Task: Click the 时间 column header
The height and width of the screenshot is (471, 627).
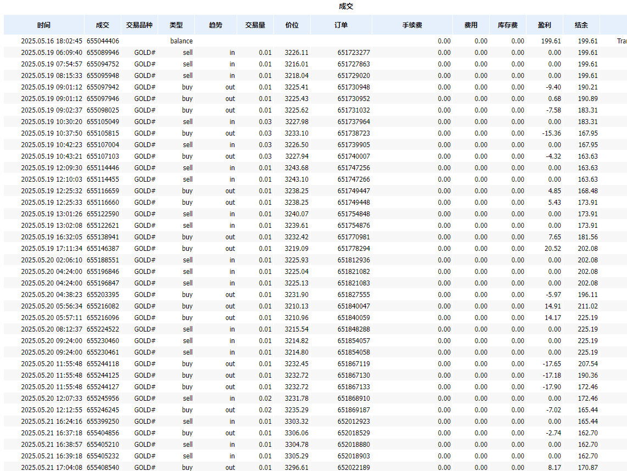Action: 44,25
